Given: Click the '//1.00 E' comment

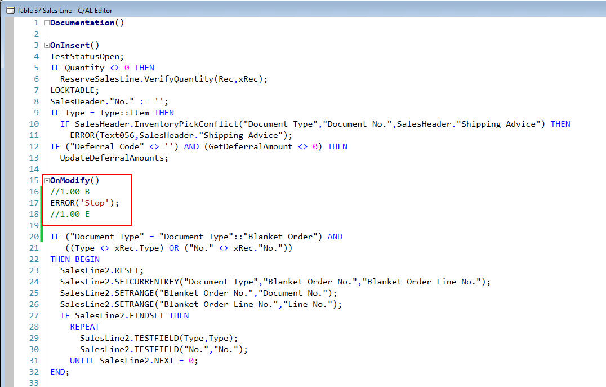Looking at the screenshot, I should 70,214.
